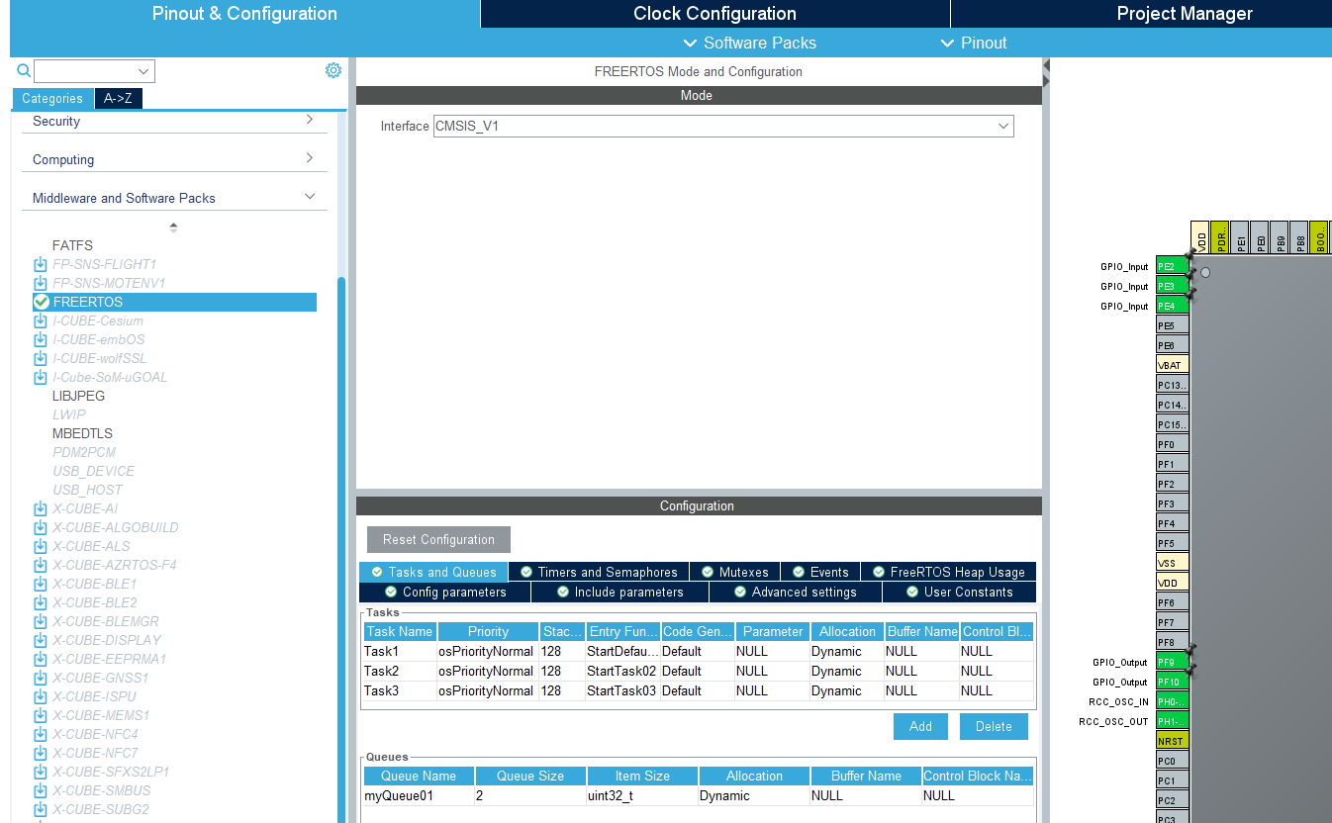Click download icon next to X-CUBE-ALGOBUILD
Viewport: 1332px width, 823px height.
[x=41, y=527]
